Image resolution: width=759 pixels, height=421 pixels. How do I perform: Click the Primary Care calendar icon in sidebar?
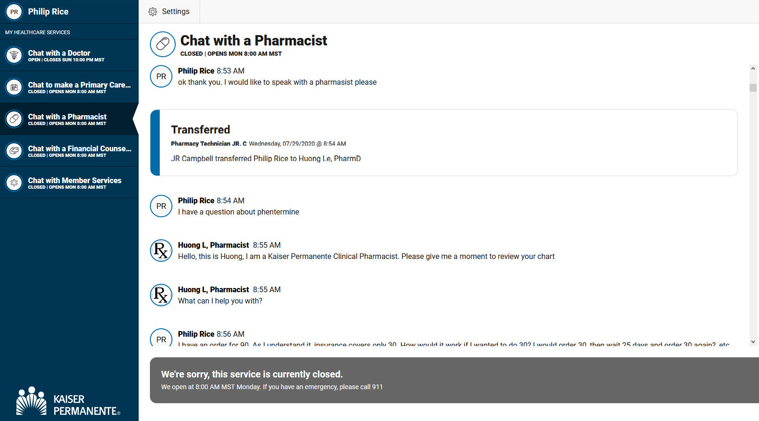click(14, 87)
